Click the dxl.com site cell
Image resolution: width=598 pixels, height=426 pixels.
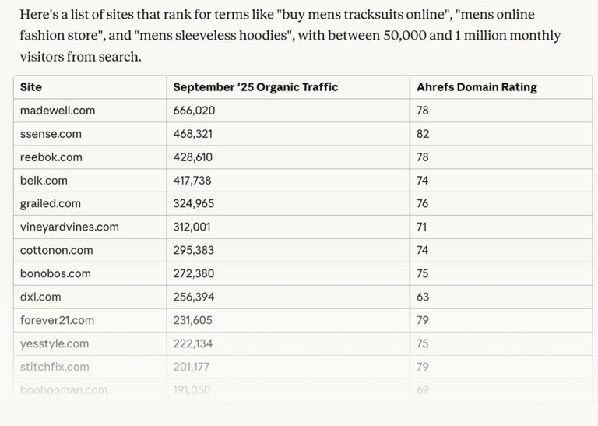click(40, 297)
